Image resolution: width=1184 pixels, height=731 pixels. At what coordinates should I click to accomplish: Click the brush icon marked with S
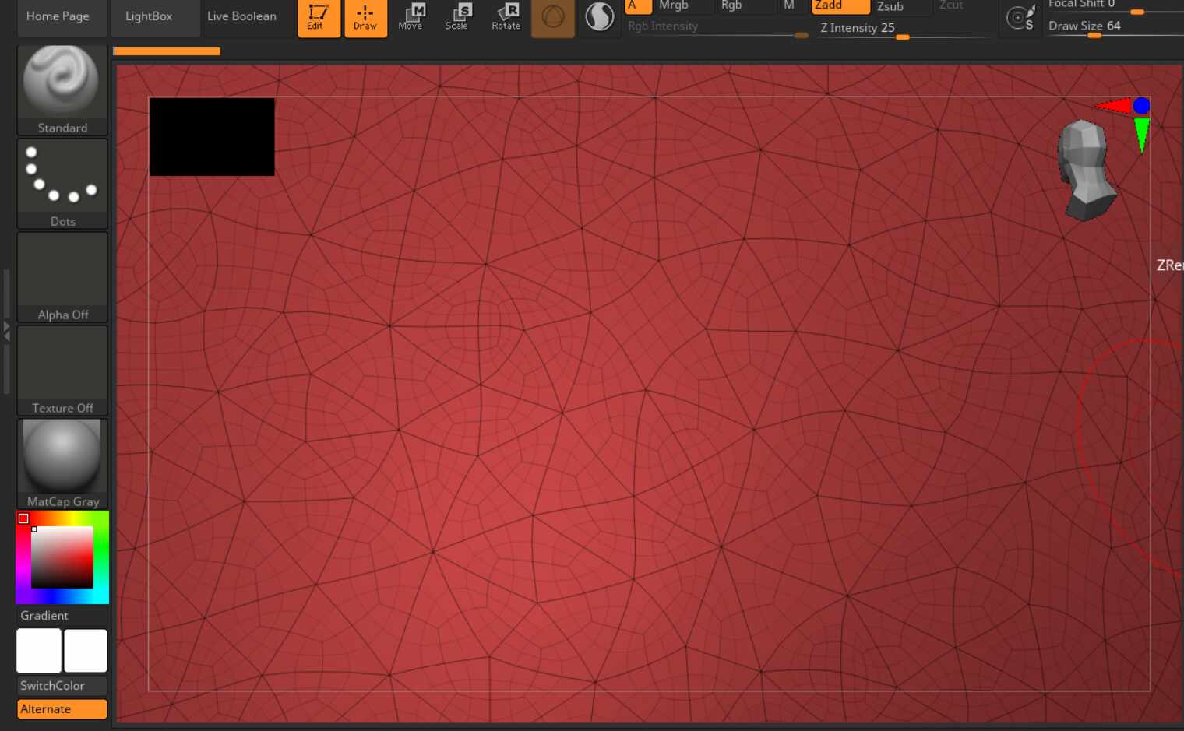tap(1020, 17)
